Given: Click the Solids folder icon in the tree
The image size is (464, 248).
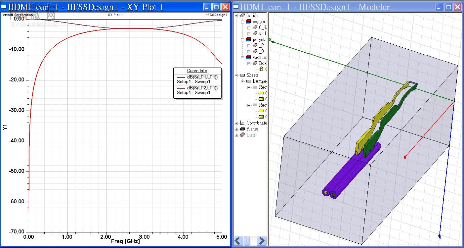Looking at the screenshot, I should click(242, 16).
